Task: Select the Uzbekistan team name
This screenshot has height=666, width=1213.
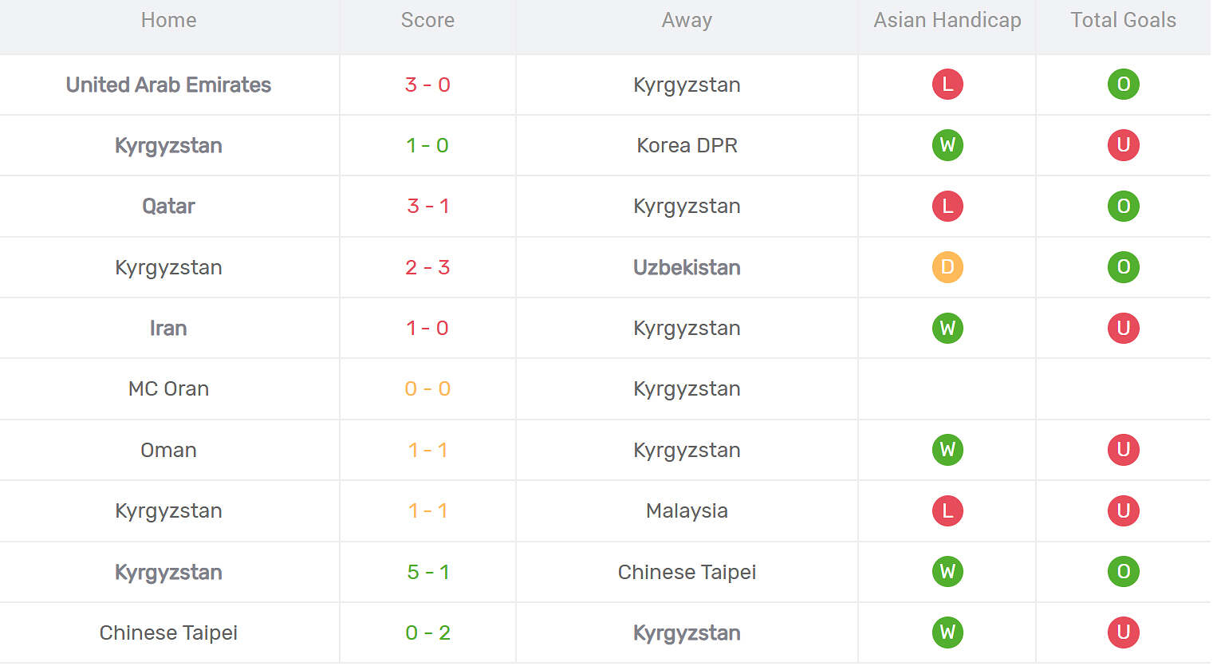Action: (x=687, y=267)
